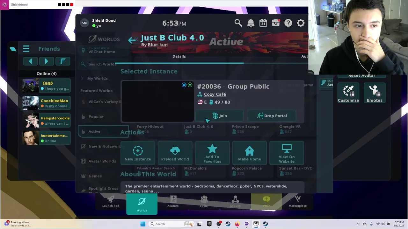Select friend 《GG》 in Friends list
The height and width of the screenshot is (229, 408).
[47, 86]
